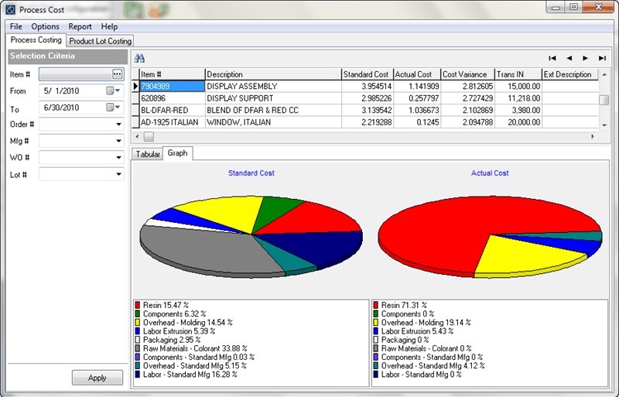Expand the Lot # dropdown

pyautogui.click(x=118, y=175)
